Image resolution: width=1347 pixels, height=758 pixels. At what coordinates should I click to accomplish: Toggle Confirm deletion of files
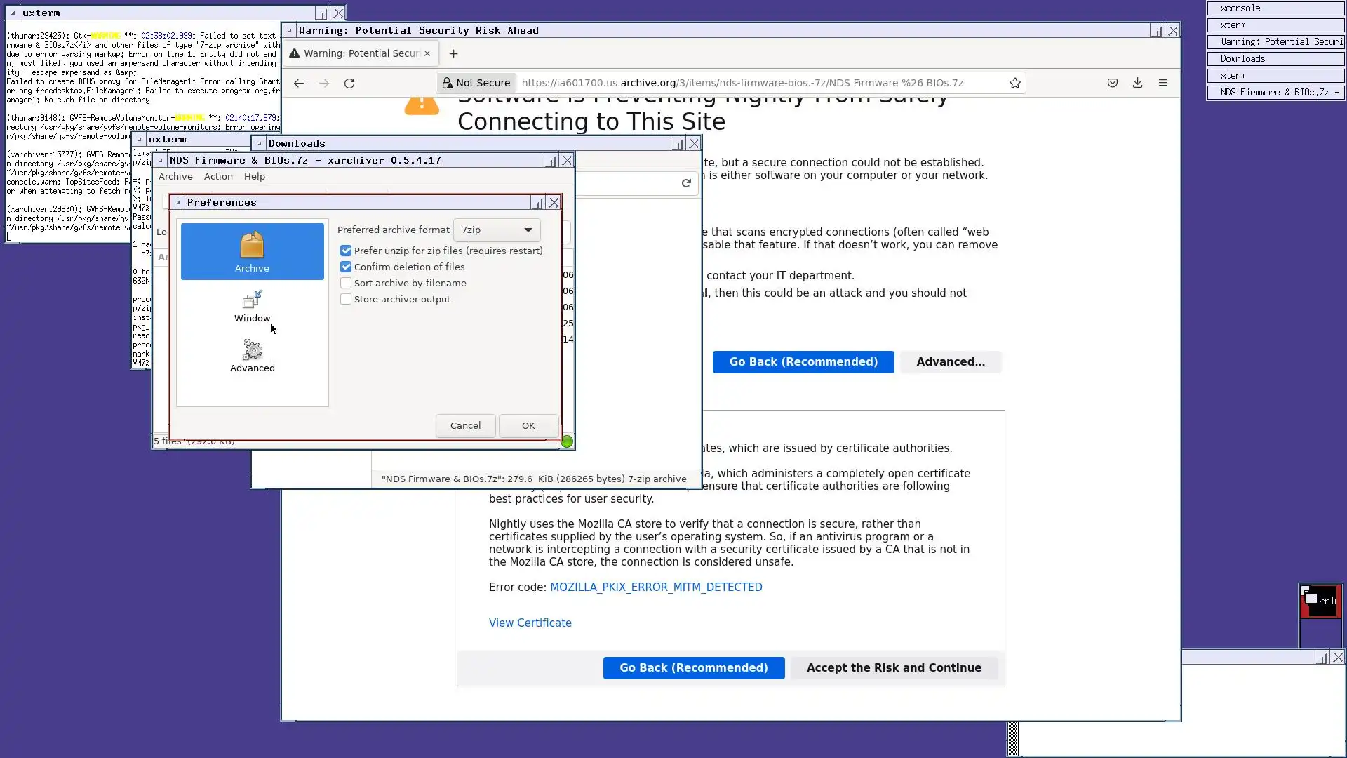(346, 267)
